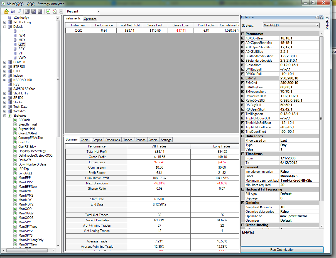Click 'Optimize on...' max. profit factor value
This screenshot has width=336, height=258.
pyautogui.click(x=300, y=216)
